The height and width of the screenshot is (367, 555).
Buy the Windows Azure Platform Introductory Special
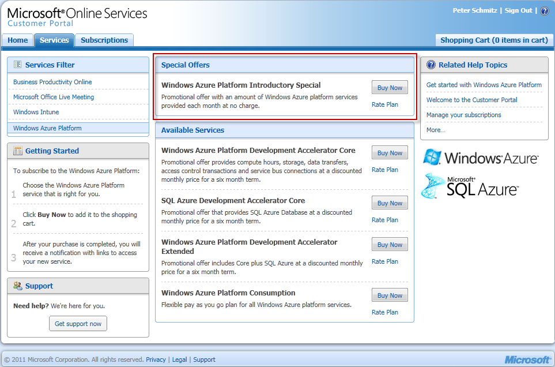(x=390, y=88)
